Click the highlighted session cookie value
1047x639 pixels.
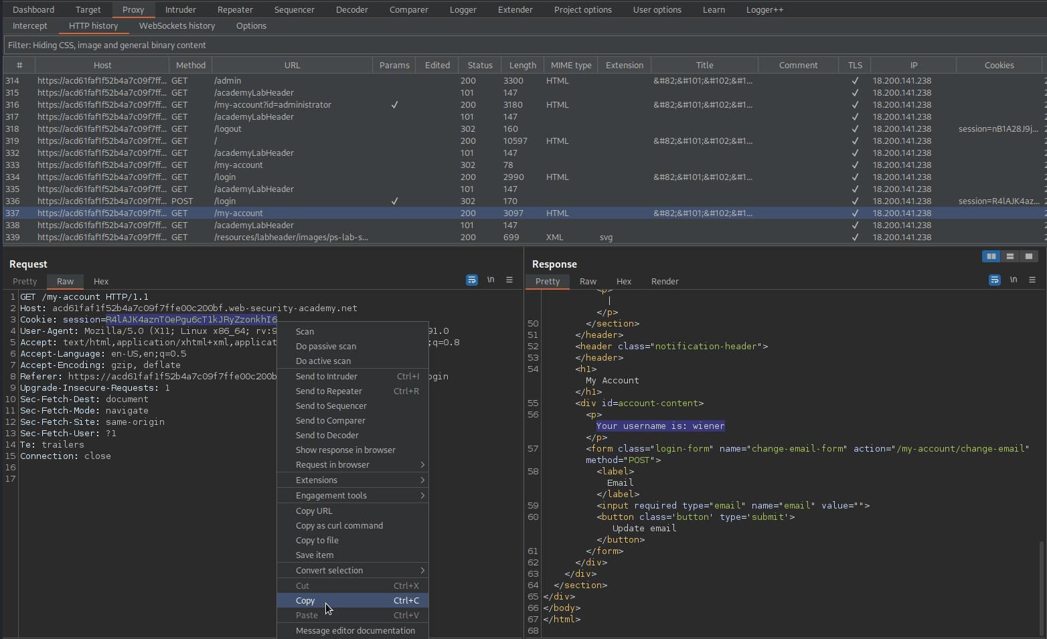[191, 320]
